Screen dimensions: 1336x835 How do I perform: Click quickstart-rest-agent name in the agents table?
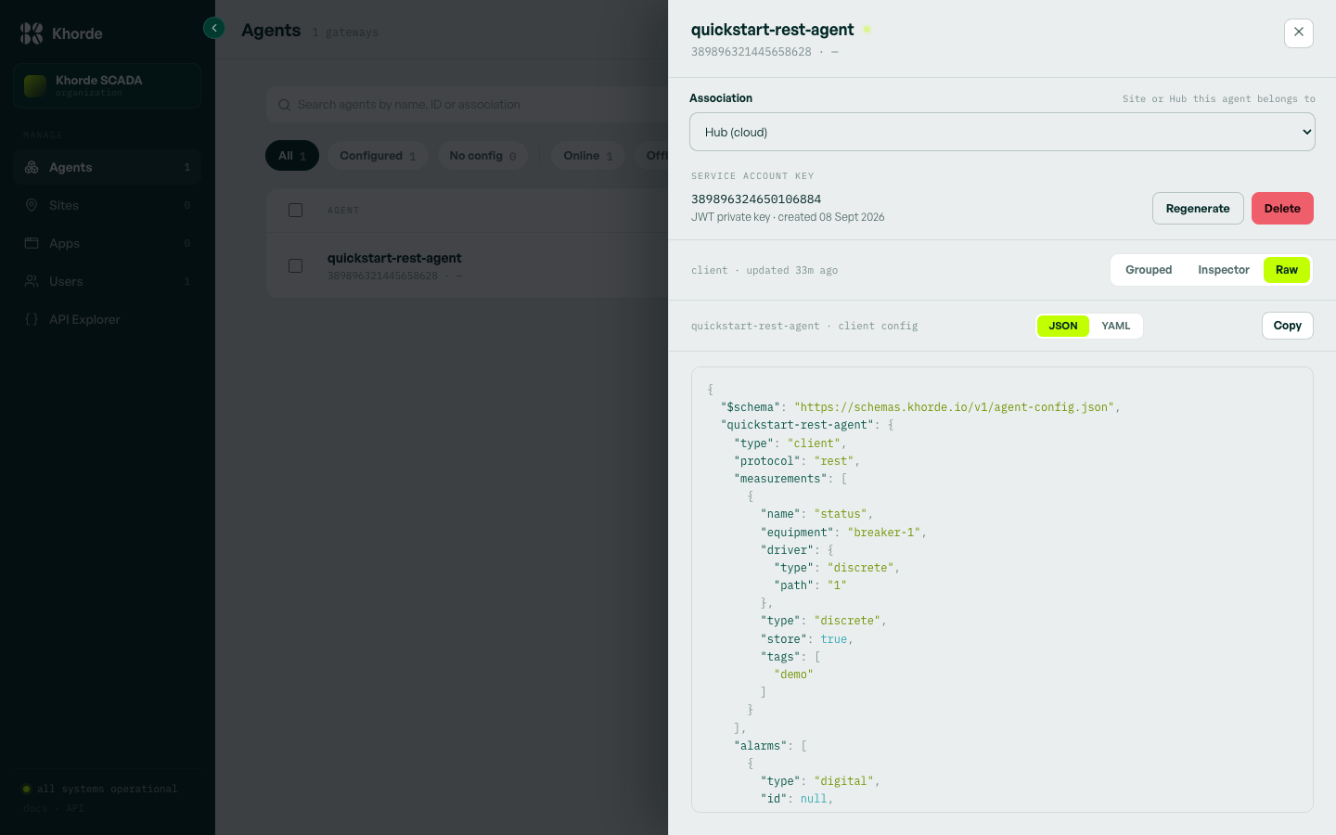coord(394,258)
